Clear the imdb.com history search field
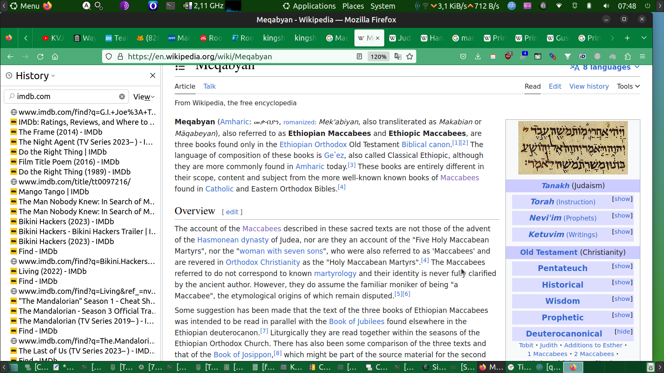This screenshot has width=664, height=373. click(x=122, y=97)
